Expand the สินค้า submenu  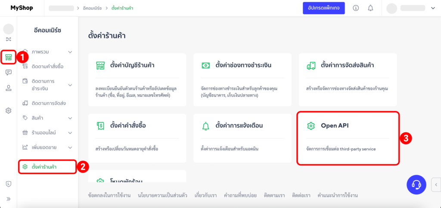(x=70, y=118)
